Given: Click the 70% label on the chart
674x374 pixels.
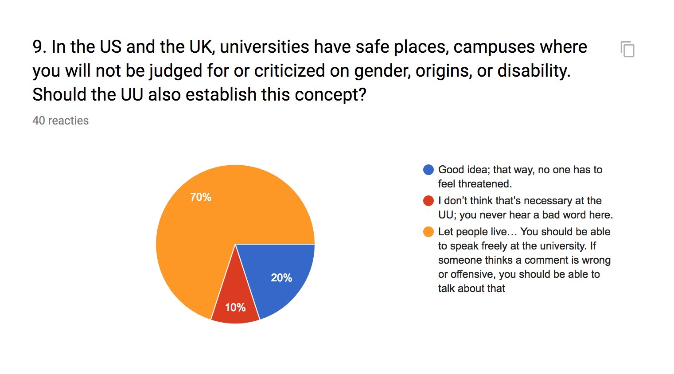Looking at the screenshot, I should pos(201,197).
